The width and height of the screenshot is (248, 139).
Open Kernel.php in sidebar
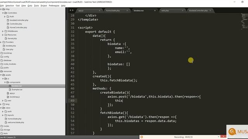pyautogui.click(x=12, y=39)
